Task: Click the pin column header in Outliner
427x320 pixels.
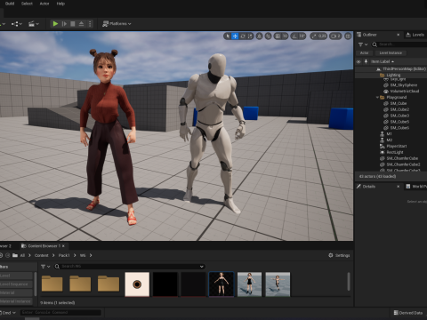Action: click(366, 61)
